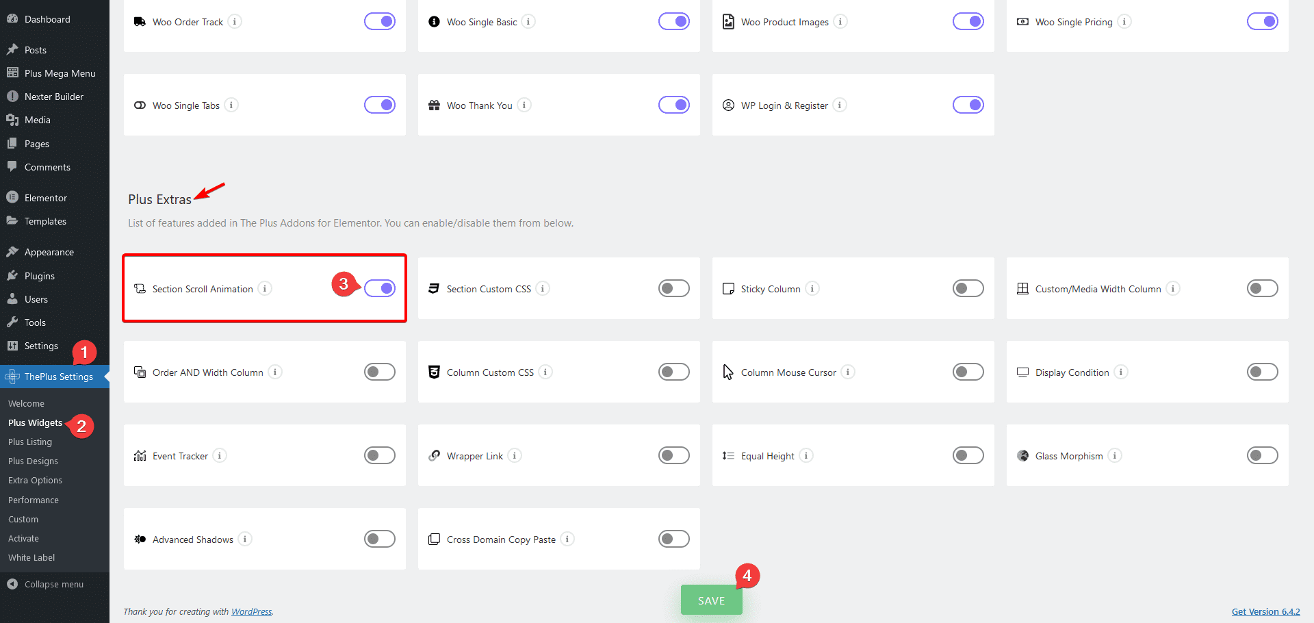Open the Plus Widgets submenu item

tap(35, 423)
